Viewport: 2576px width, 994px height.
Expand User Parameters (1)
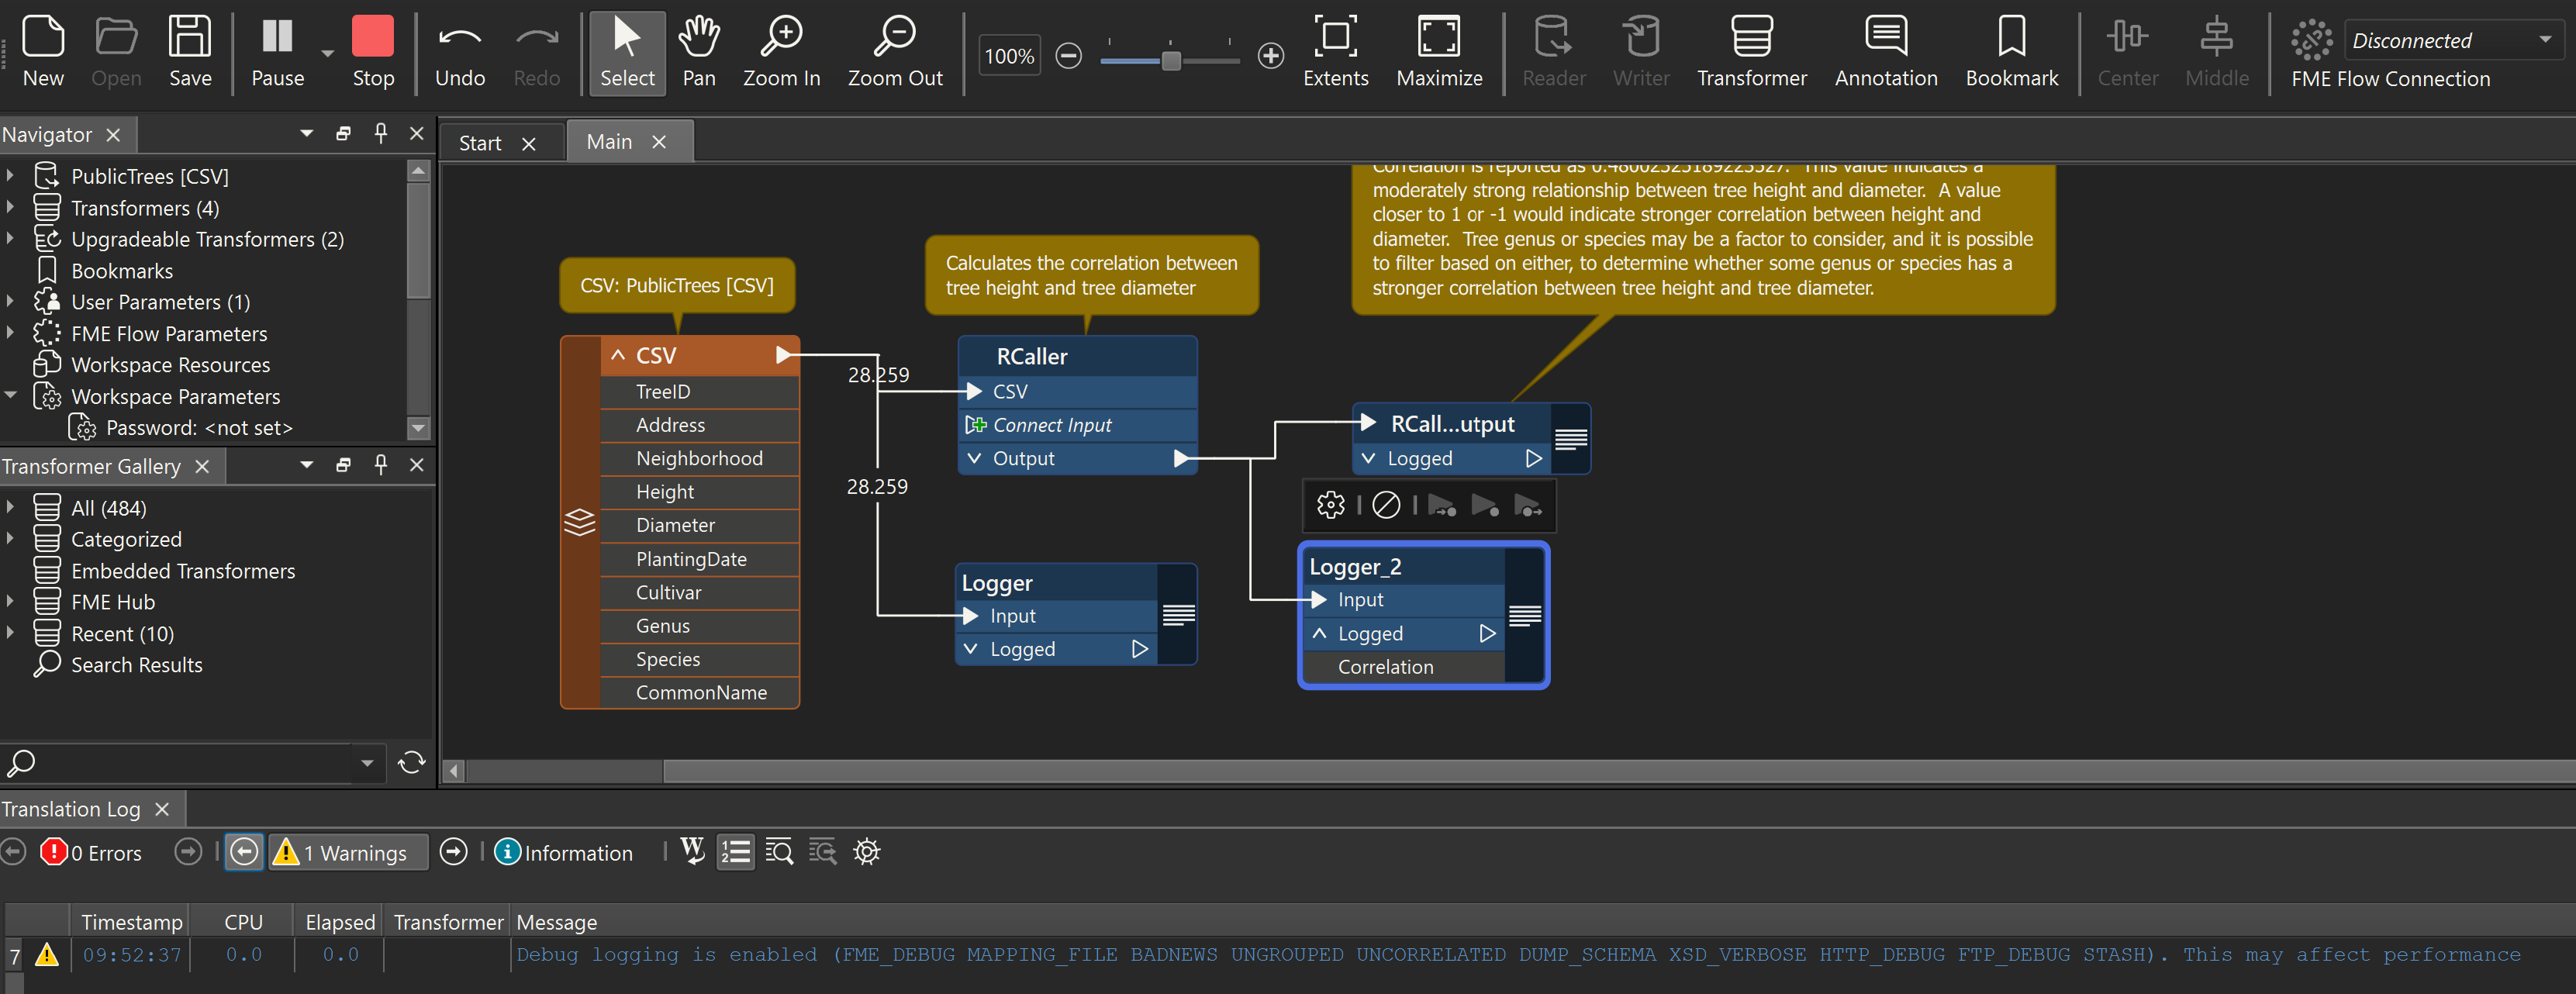click(10, 302)
